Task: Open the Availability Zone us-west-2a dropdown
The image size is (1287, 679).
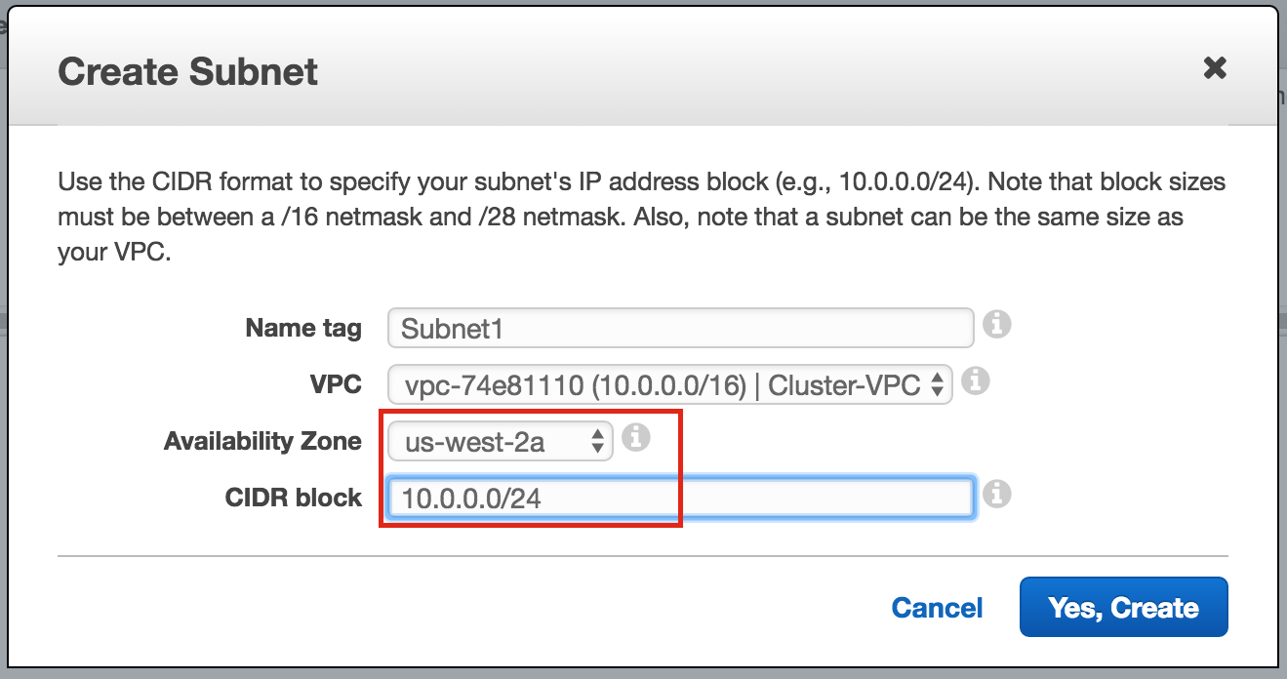Action: coord(500,442)
